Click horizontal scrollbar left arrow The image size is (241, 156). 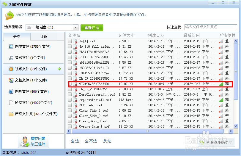point(69,131)
